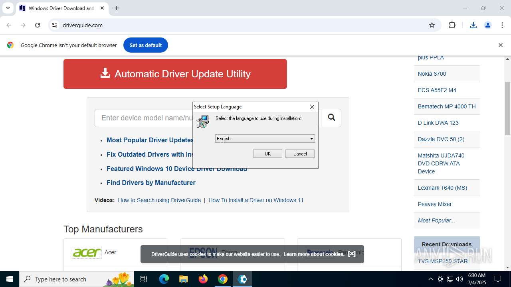This screenshot has width=511, height=287.
Task: Open How To Install a Driver on Windows 11
Action: click(256, 200)
